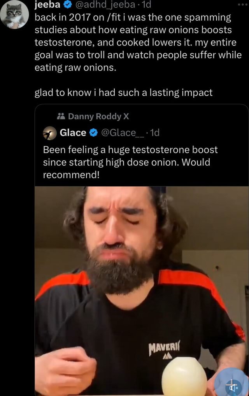The height and width of the screenshot is (396, 249).
Task: Open the jeeba display name
Action: click(47, 5)
